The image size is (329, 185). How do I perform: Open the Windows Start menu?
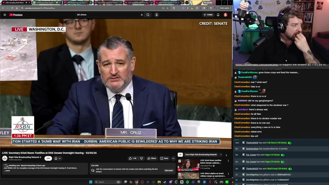pos(91,182)
